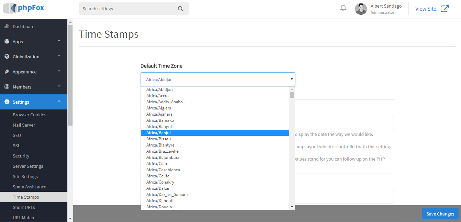Click the notification bell icon

(343, 8)
